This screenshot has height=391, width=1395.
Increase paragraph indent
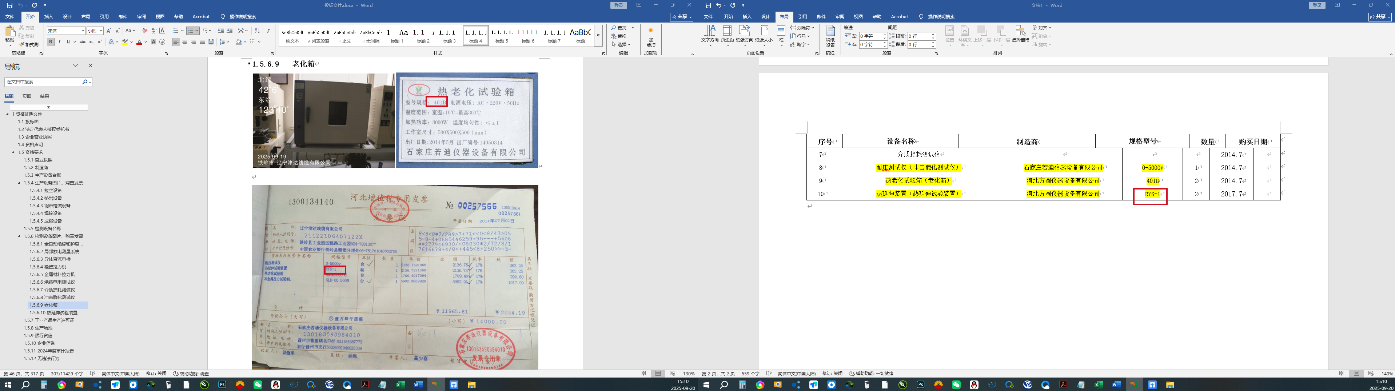pos(230,31)
